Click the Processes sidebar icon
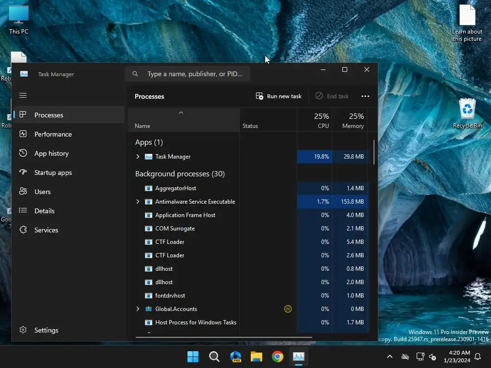491x368 pixels. point(23,115)
